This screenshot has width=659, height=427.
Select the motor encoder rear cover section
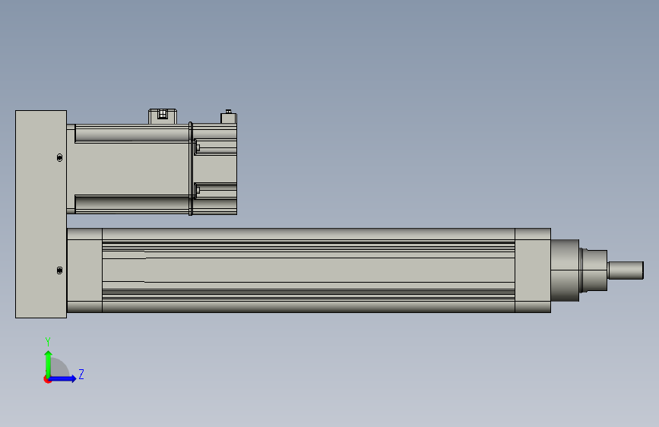(215, 169)
